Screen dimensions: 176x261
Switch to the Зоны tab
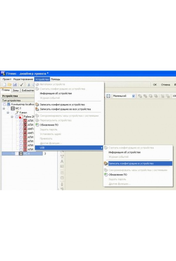click(16, 90)
